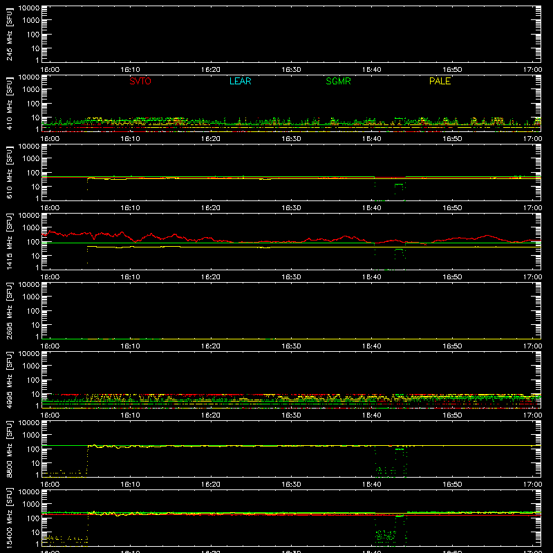Select the 4995 MHz [SFU] axis title
This screenshot has width=553, height=553.
pyautogui.click(x=10, y=379)
